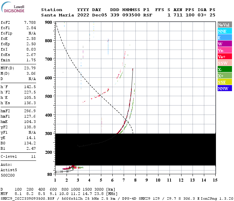Click the 900 km altitude axis label
This screenshot has width=234, height=201.
click(48, 22)
